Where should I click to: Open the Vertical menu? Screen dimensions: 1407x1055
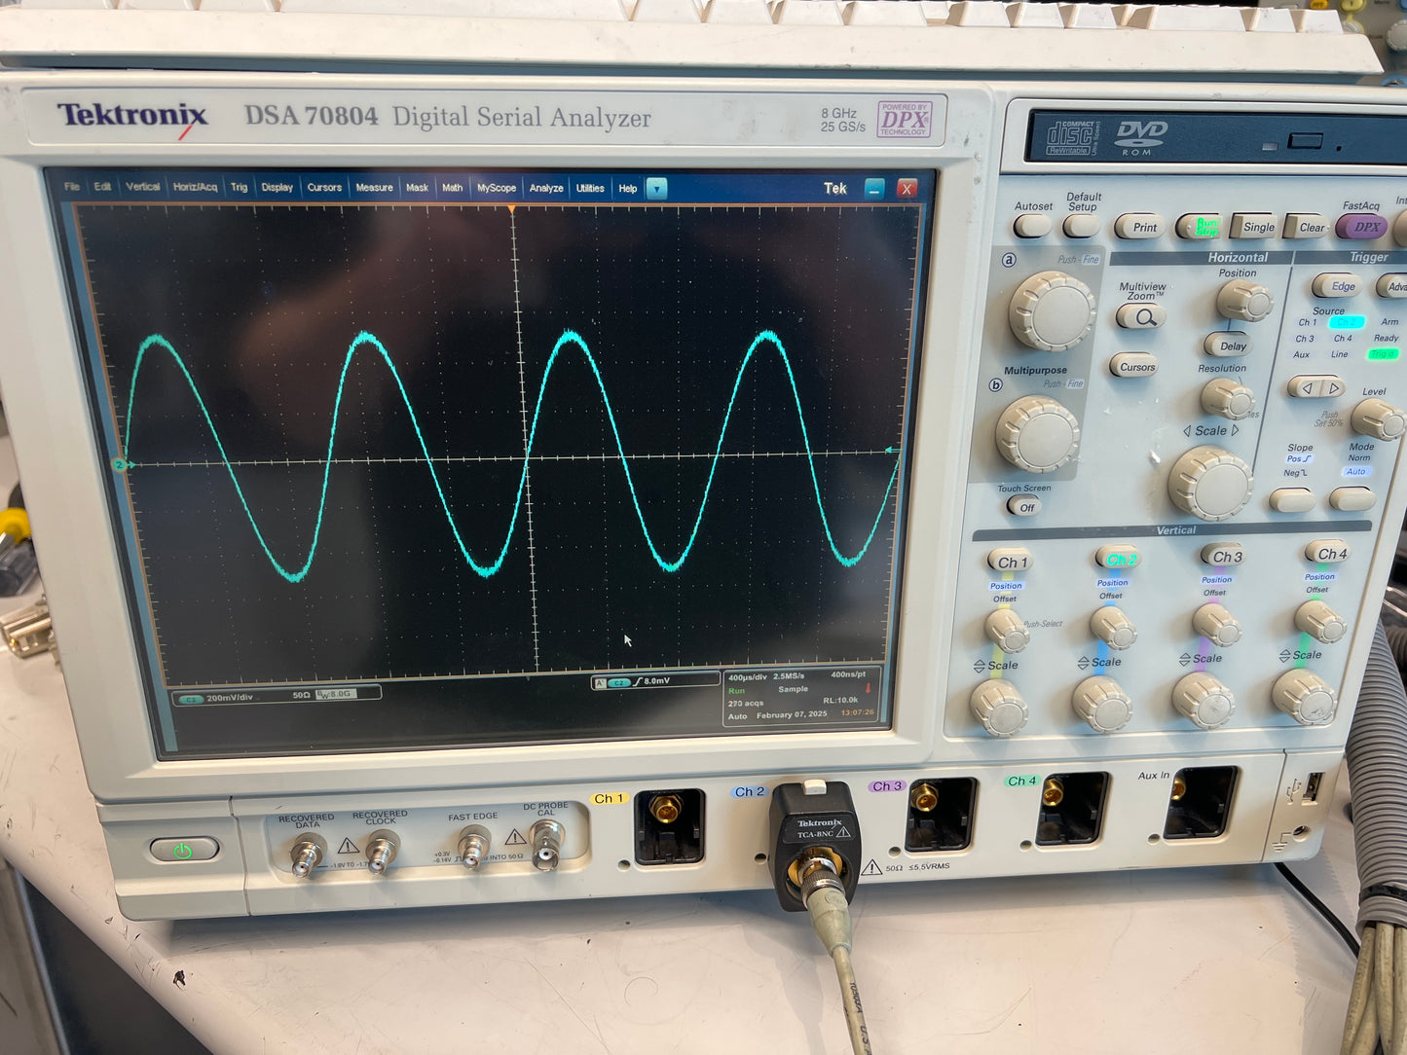pos(142,187)
